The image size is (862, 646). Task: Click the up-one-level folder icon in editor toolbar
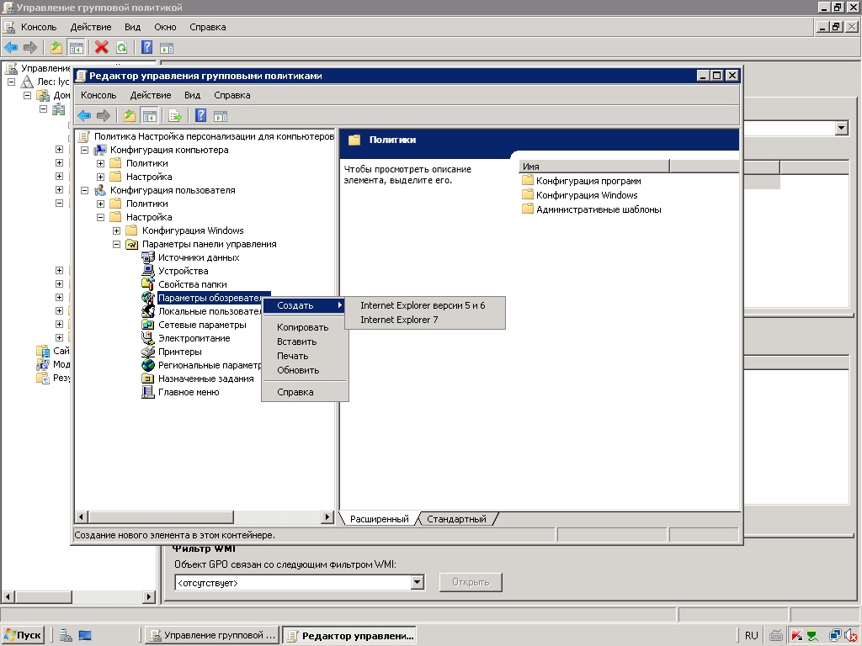129,116
